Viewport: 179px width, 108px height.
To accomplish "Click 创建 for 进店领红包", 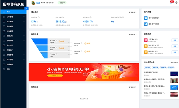I will [175, 46].
